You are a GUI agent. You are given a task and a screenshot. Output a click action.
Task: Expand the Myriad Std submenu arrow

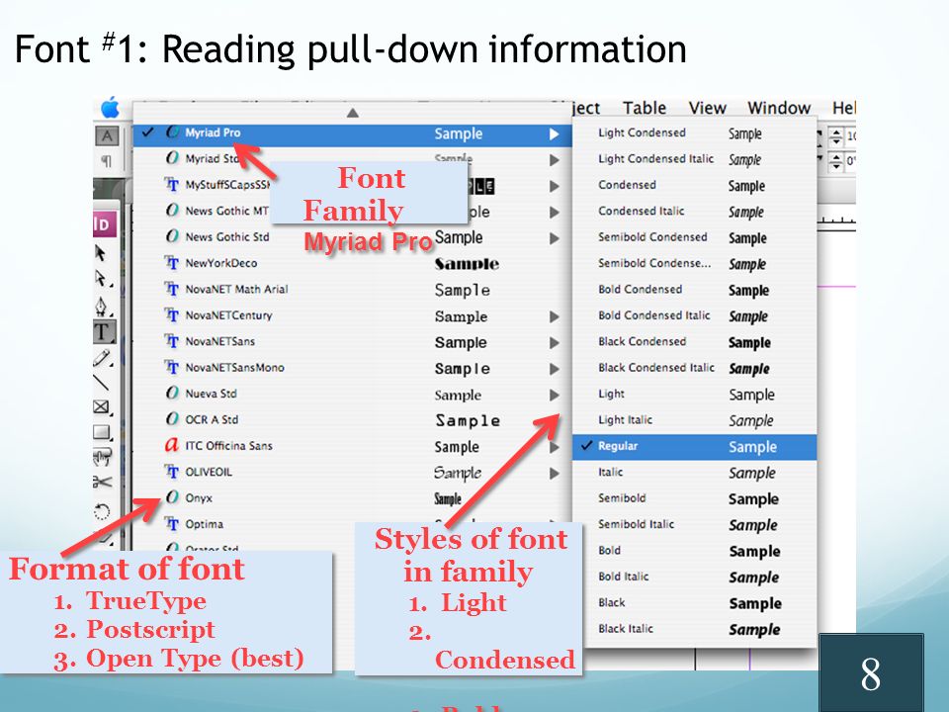[x=554, y=160]
